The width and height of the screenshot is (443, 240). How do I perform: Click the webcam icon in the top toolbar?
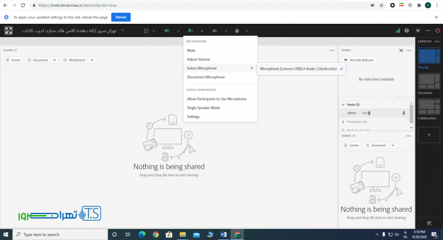[x=214, y=30]
